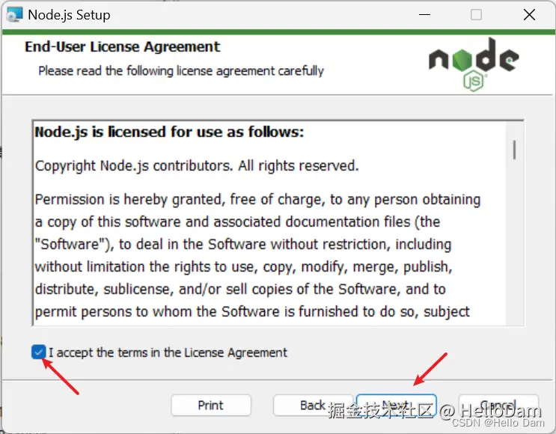Continue with the Next button
Screen dimensions: 556x434
(x=396, y=405)
